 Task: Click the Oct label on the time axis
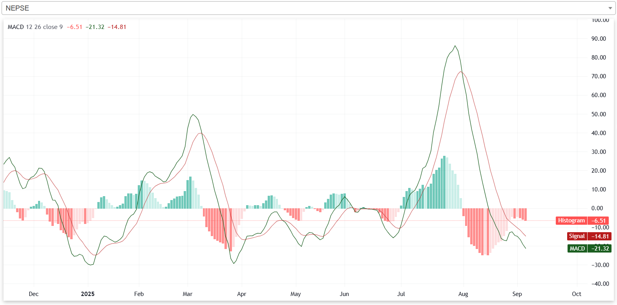577,294
